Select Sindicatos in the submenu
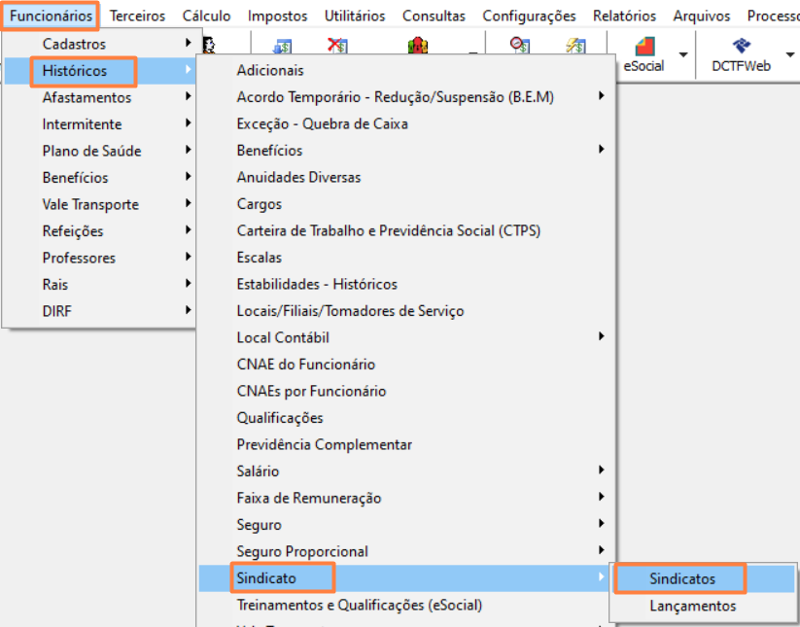The width and height of the screenshot is (800, 627). (x=681, y=578)
